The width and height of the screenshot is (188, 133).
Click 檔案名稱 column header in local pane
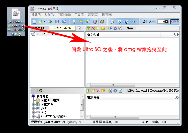[x=124, y=97]
